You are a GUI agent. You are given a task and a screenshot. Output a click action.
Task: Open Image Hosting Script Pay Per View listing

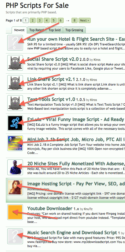76,184
